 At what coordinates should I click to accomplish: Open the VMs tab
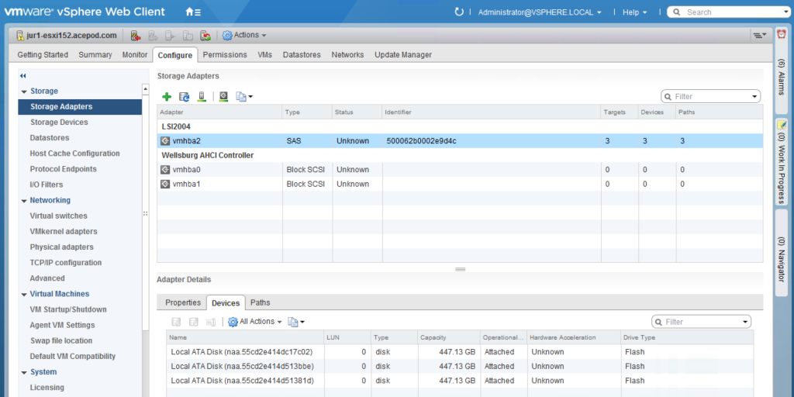[x=265, y=55]
